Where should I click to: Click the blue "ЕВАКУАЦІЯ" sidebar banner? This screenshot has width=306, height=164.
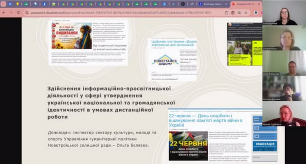pyautogui.click(x=265, y=146)
